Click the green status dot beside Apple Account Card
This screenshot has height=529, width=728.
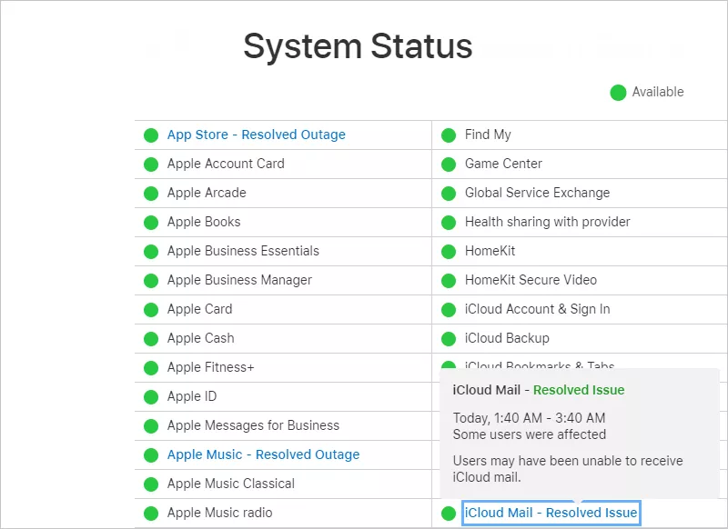pos(151,165)
